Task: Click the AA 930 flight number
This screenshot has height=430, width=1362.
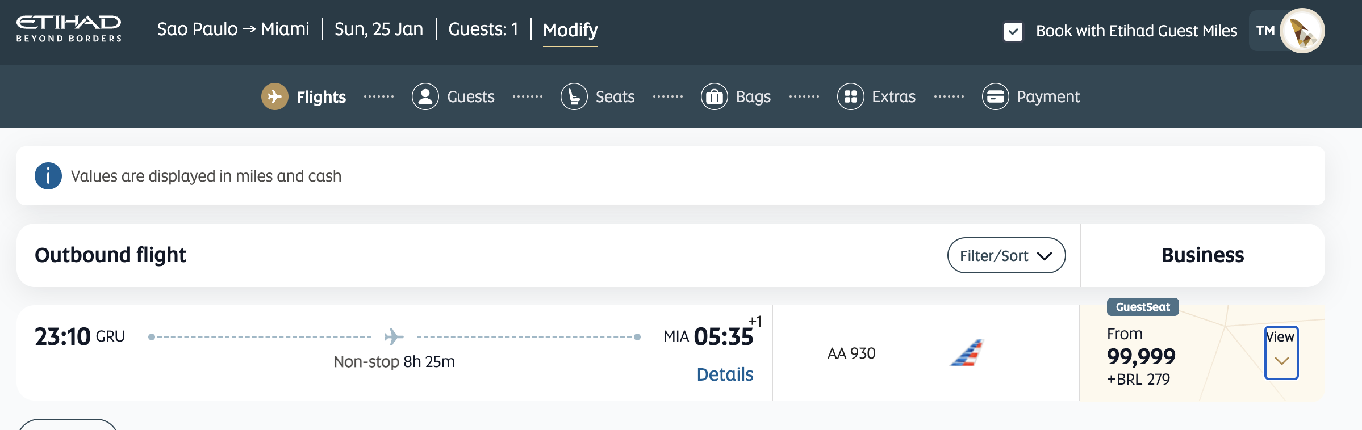Action: tap(851, 353)
